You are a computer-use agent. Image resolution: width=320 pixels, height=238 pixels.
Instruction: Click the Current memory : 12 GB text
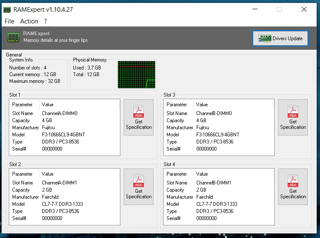[33, 74]
